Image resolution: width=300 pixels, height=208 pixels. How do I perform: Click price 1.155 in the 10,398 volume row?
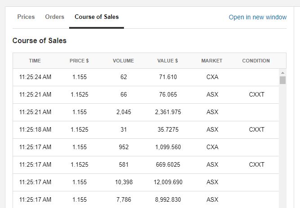tap(79, 182)
